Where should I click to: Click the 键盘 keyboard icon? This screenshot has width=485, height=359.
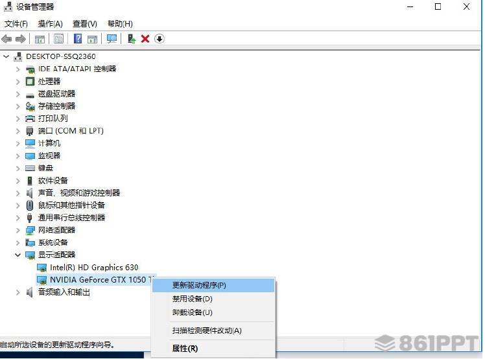tap(30, 168)
